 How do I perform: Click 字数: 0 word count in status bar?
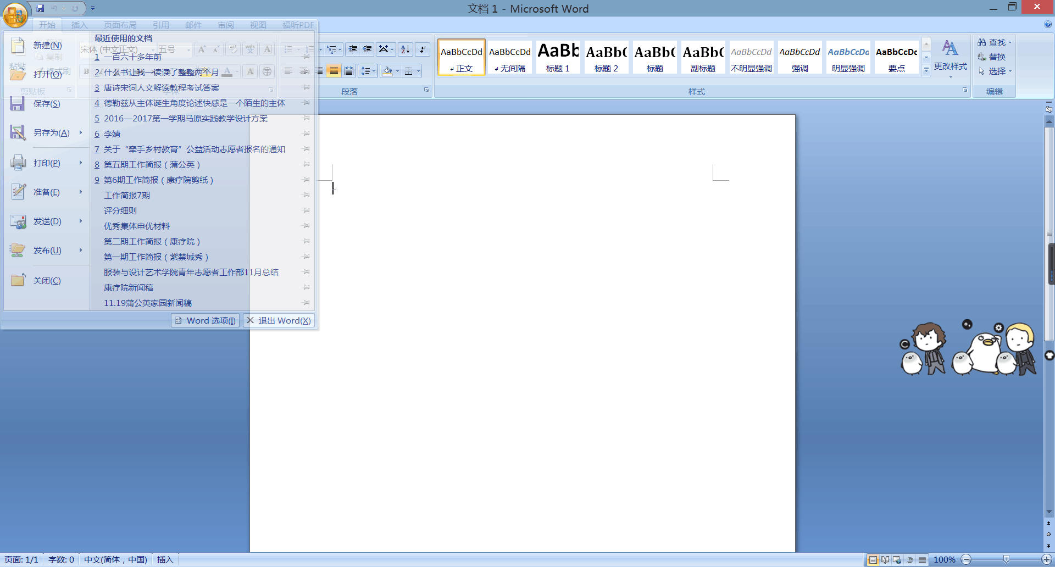coord(61,559)
